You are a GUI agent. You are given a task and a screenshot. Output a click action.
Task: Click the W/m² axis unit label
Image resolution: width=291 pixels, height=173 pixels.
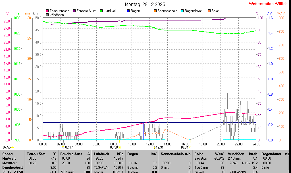(x=281, y=13)
